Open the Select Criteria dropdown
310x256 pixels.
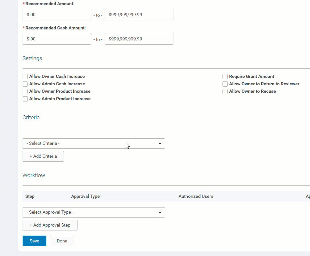tap(94, 144)
